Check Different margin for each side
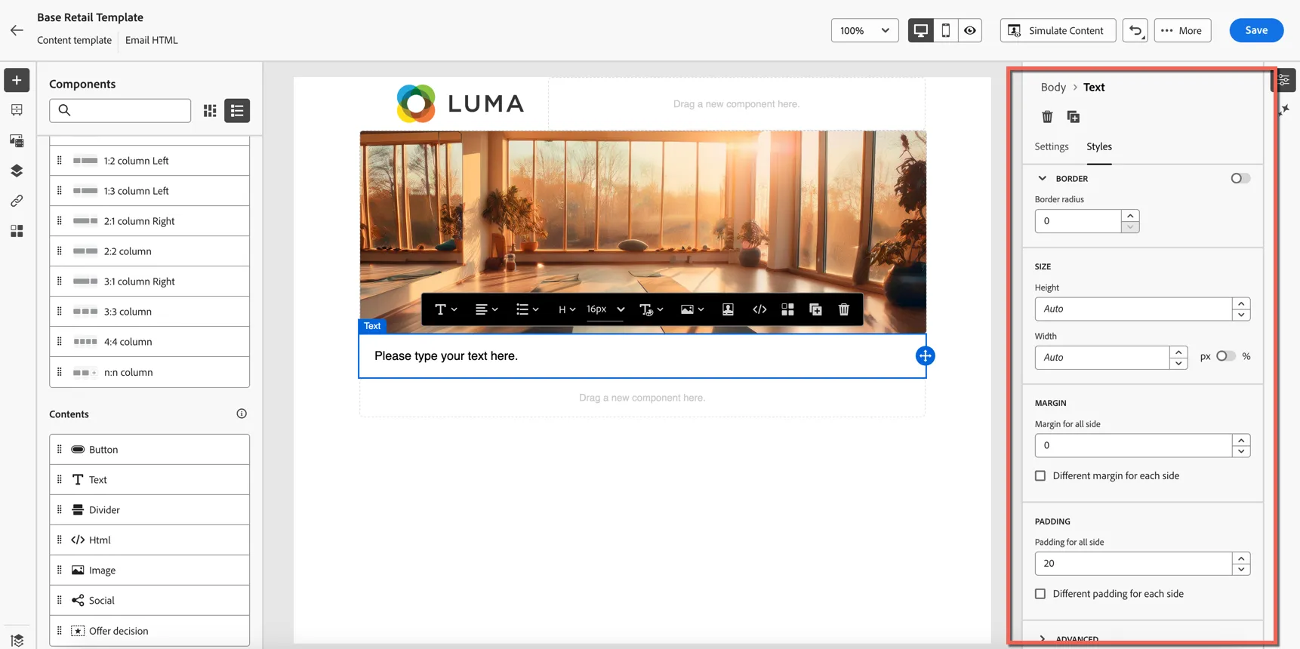The width and height of the screenshot is (1300, 649). coord(1040,475)
